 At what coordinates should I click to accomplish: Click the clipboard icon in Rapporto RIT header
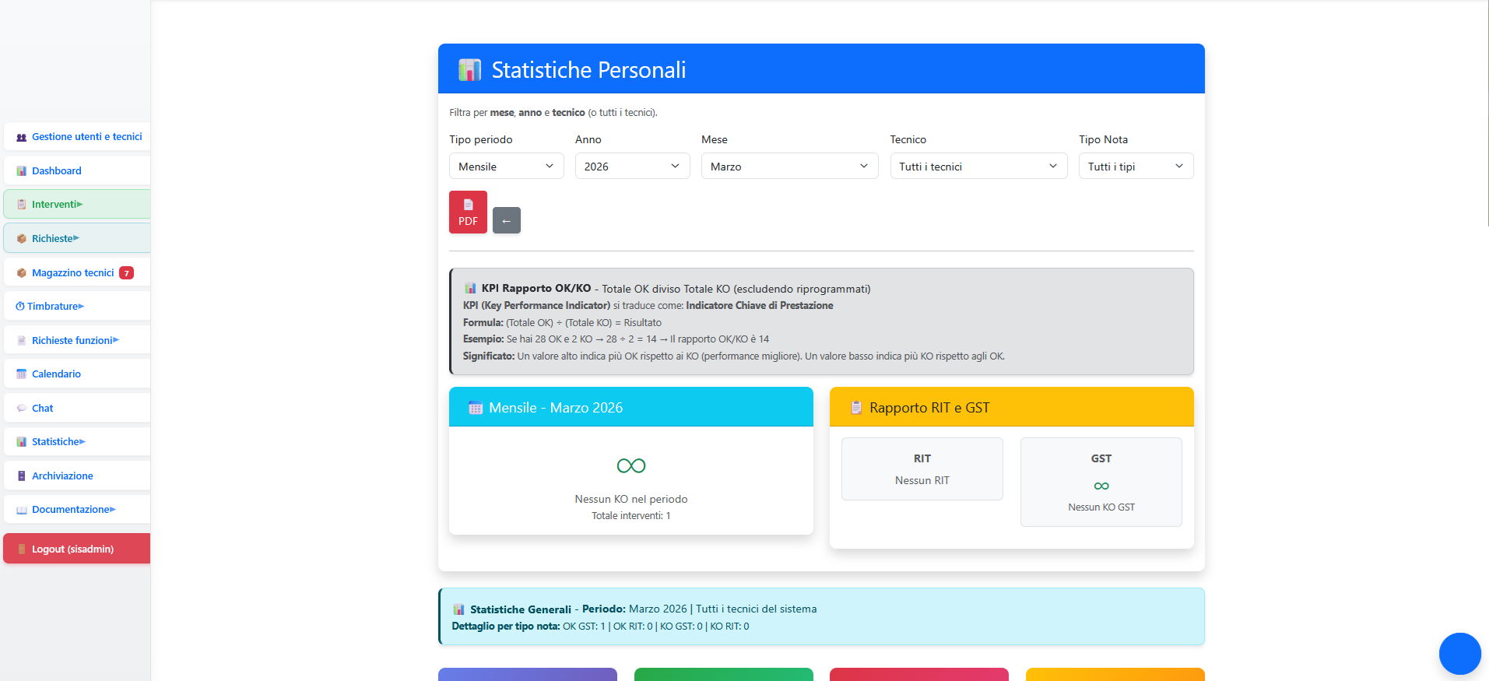tap(856, 408)
